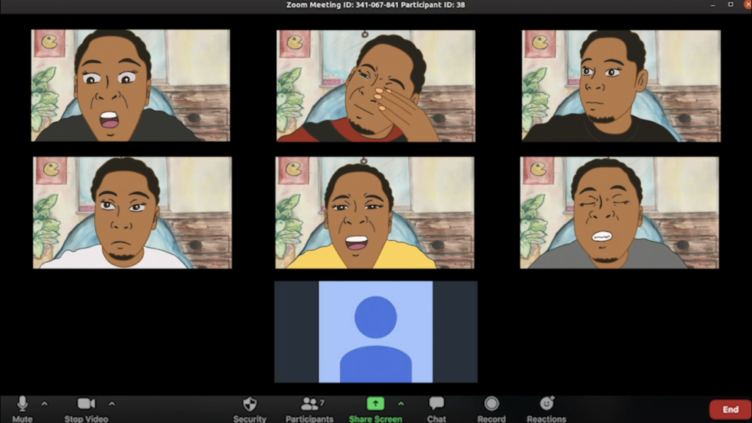Start Share Screen
This screenshot has height=423, width=752.
click(375, 409)
